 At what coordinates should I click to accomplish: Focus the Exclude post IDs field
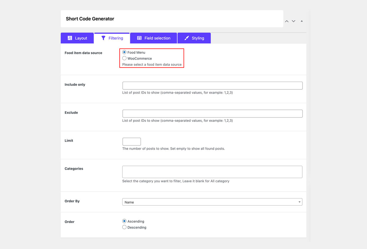coord(213,113)
